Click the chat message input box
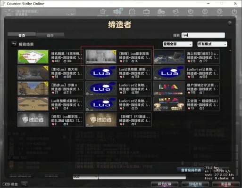 pos(142,177)
